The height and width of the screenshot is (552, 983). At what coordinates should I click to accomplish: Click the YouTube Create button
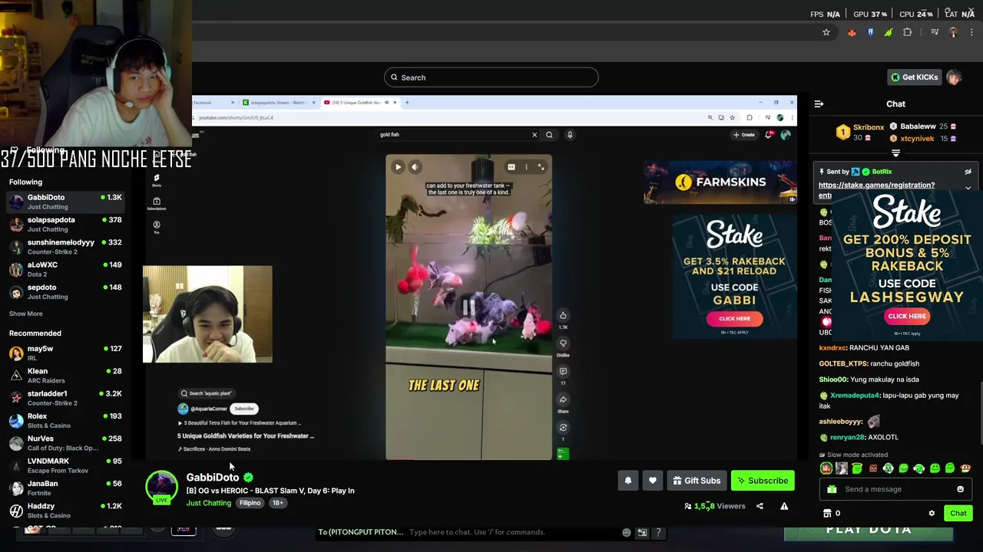click(744, 135)
